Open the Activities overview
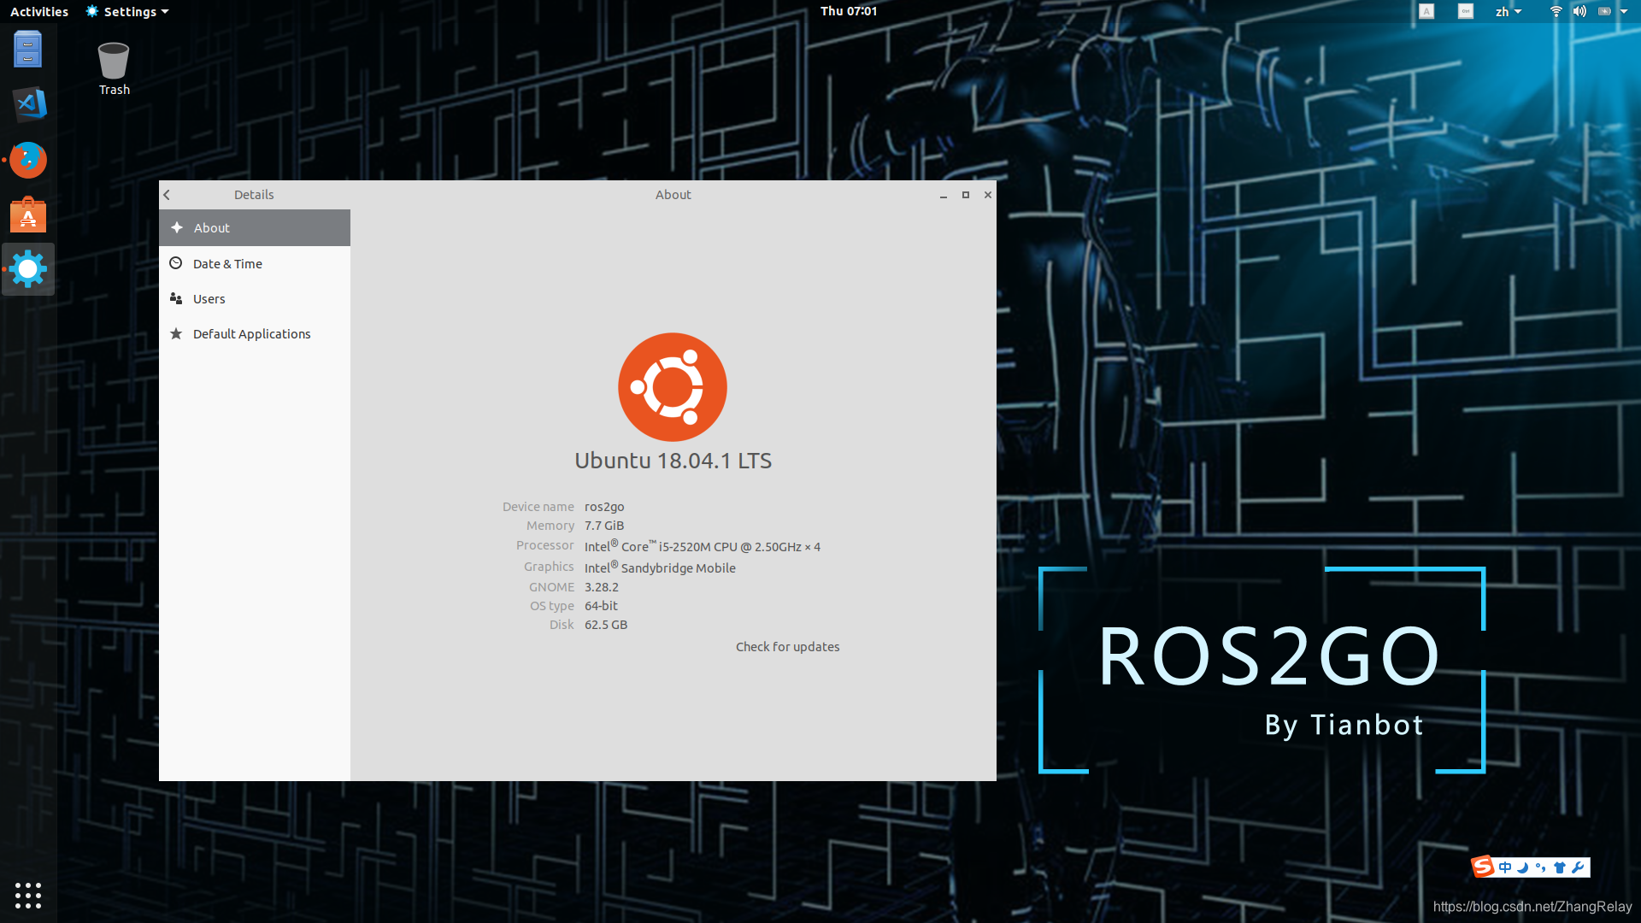Viewport: 1641px width, 923px height. click(39, 12)
